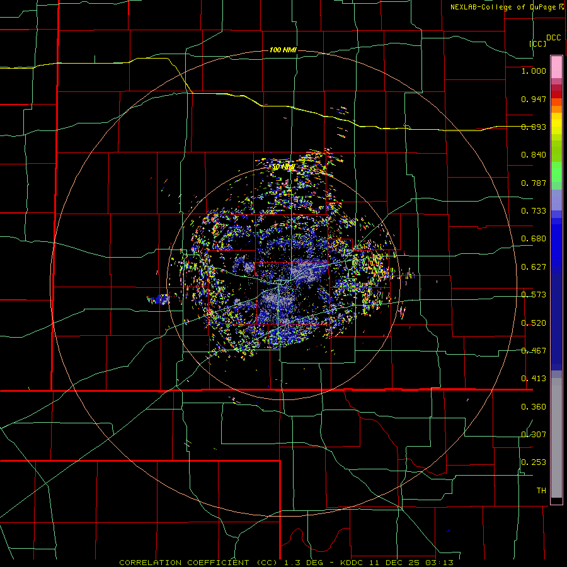
Task: Click the 0.413 scale value
Action: point(534,379)
